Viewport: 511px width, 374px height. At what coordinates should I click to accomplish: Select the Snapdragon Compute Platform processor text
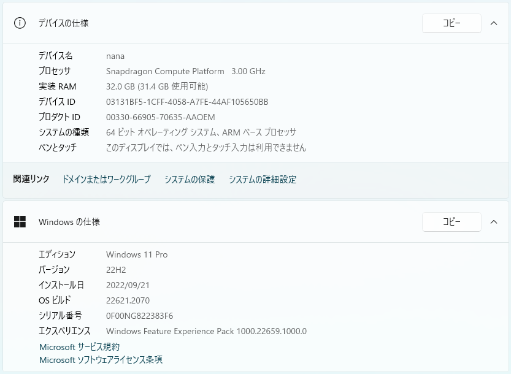coord(165,71)
